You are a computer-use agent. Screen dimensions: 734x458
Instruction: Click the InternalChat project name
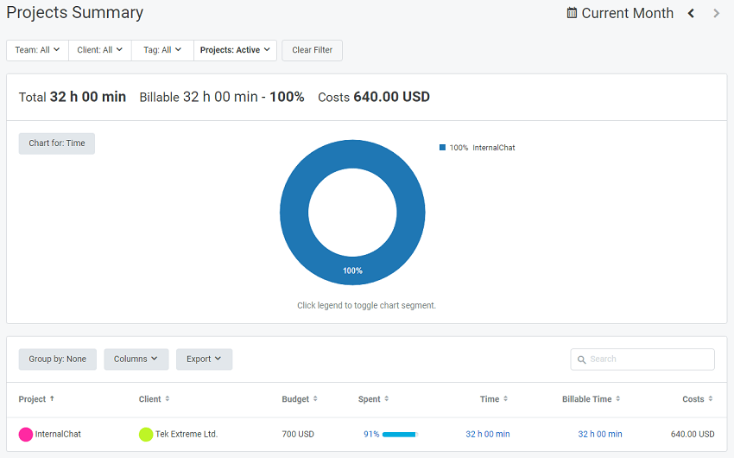point(58,434)
